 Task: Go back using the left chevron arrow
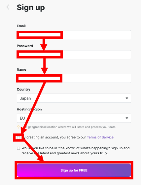pyautogui.click(x=8, y=7)
